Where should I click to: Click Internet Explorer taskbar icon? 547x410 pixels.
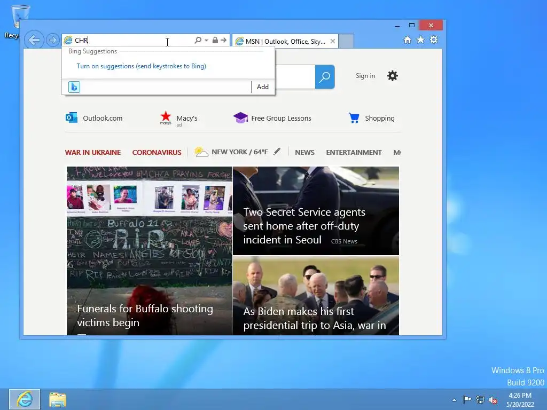pos(25,399)
